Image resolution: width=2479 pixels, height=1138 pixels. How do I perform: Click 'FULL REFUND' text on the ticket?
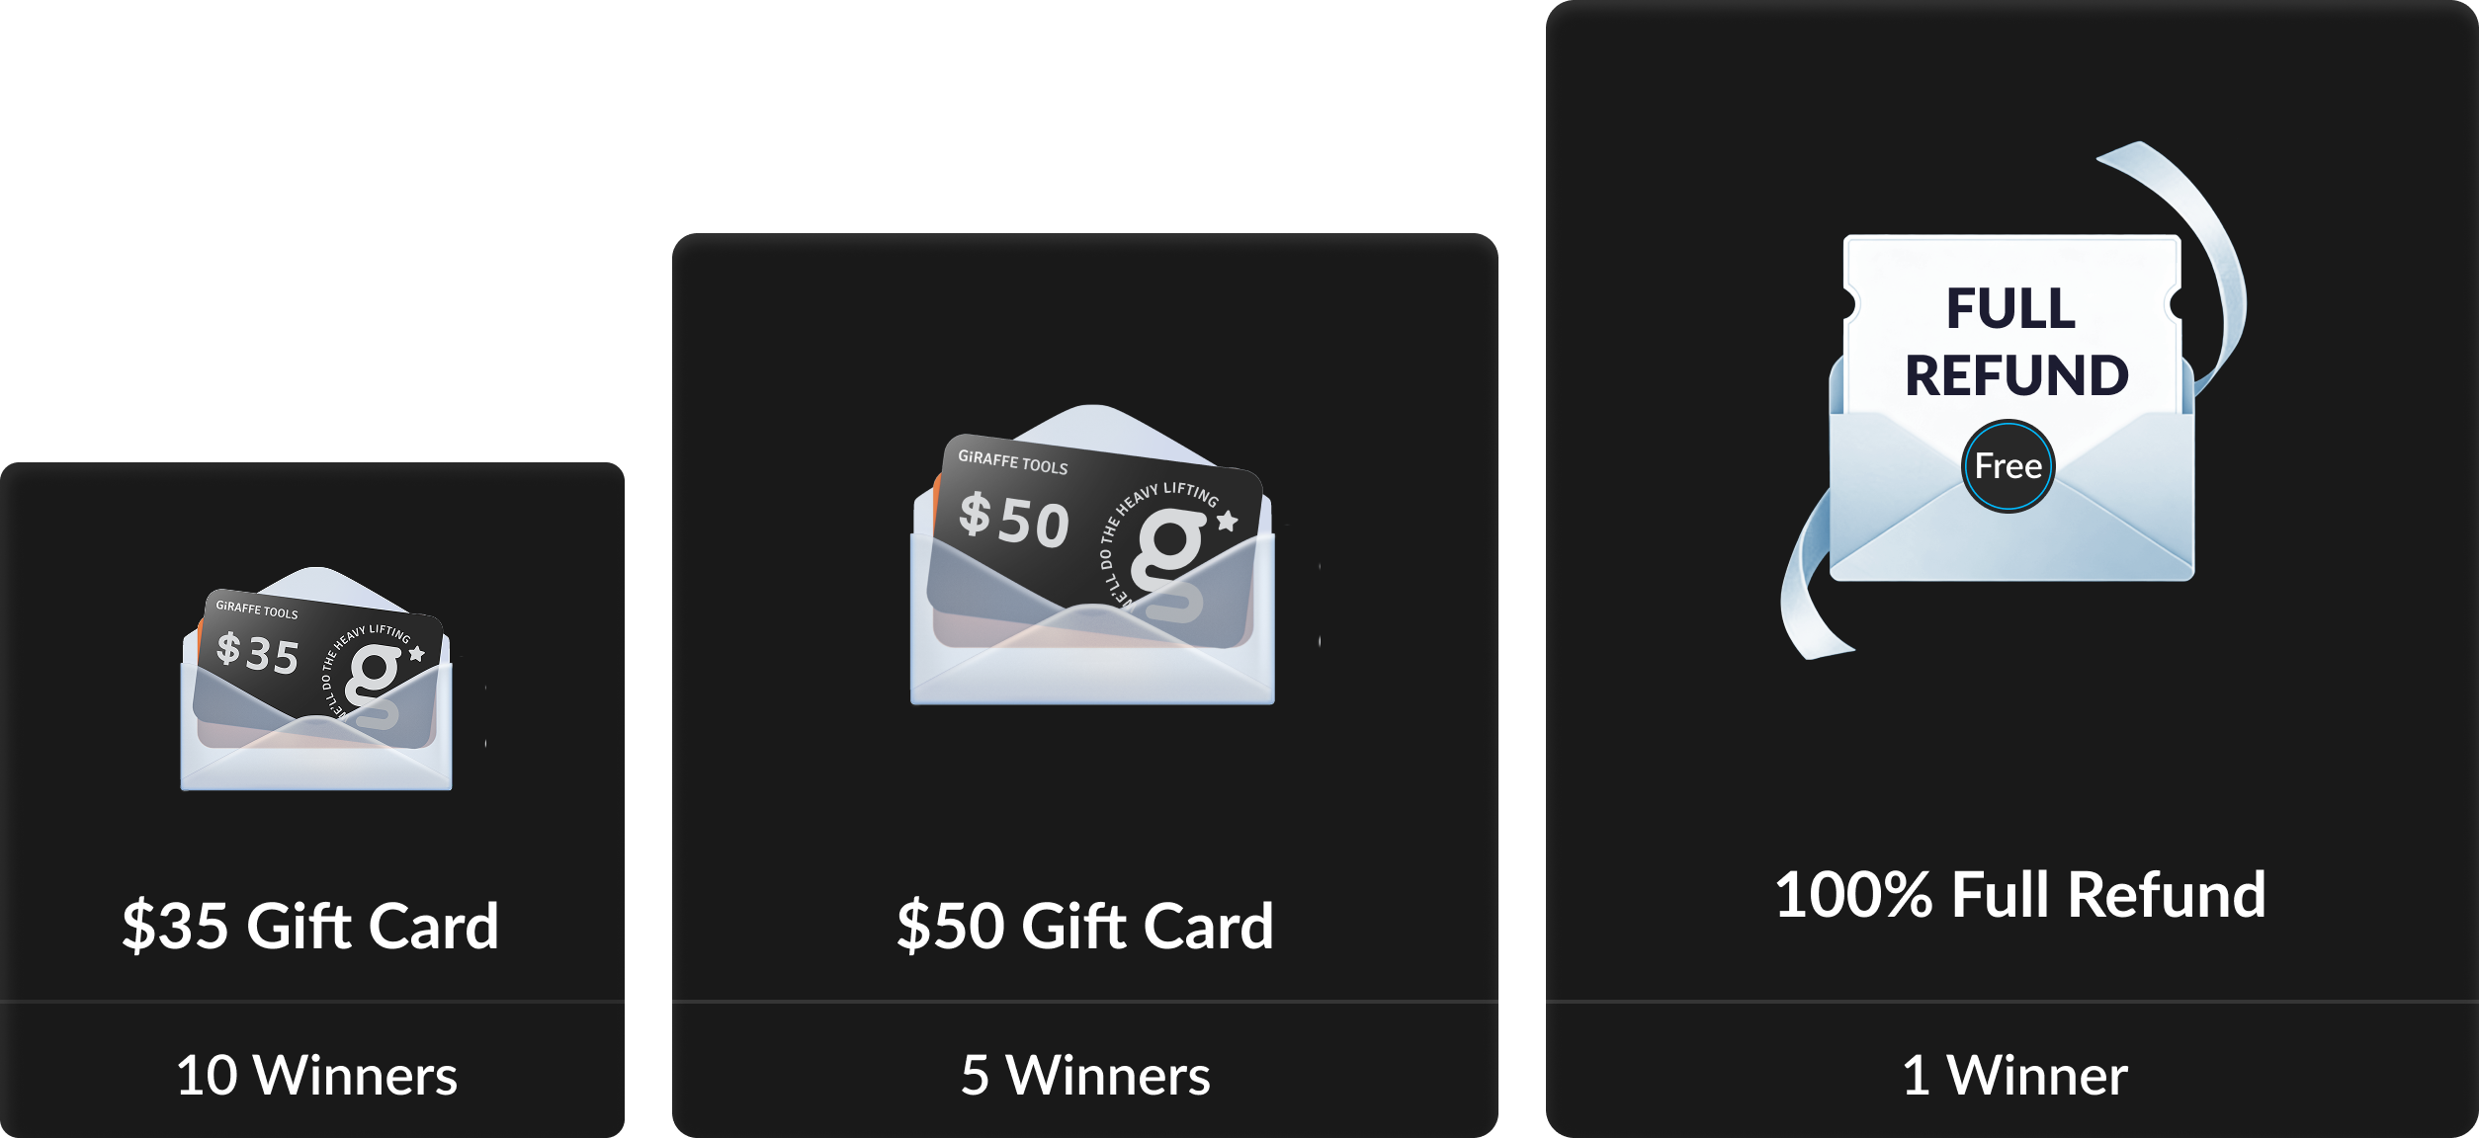point(2015,342)
